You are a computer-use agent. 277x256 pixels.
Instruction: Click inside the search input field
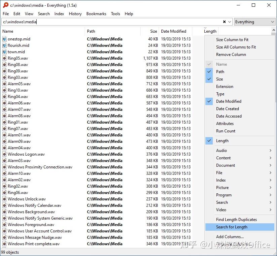(x=101, y=22)
